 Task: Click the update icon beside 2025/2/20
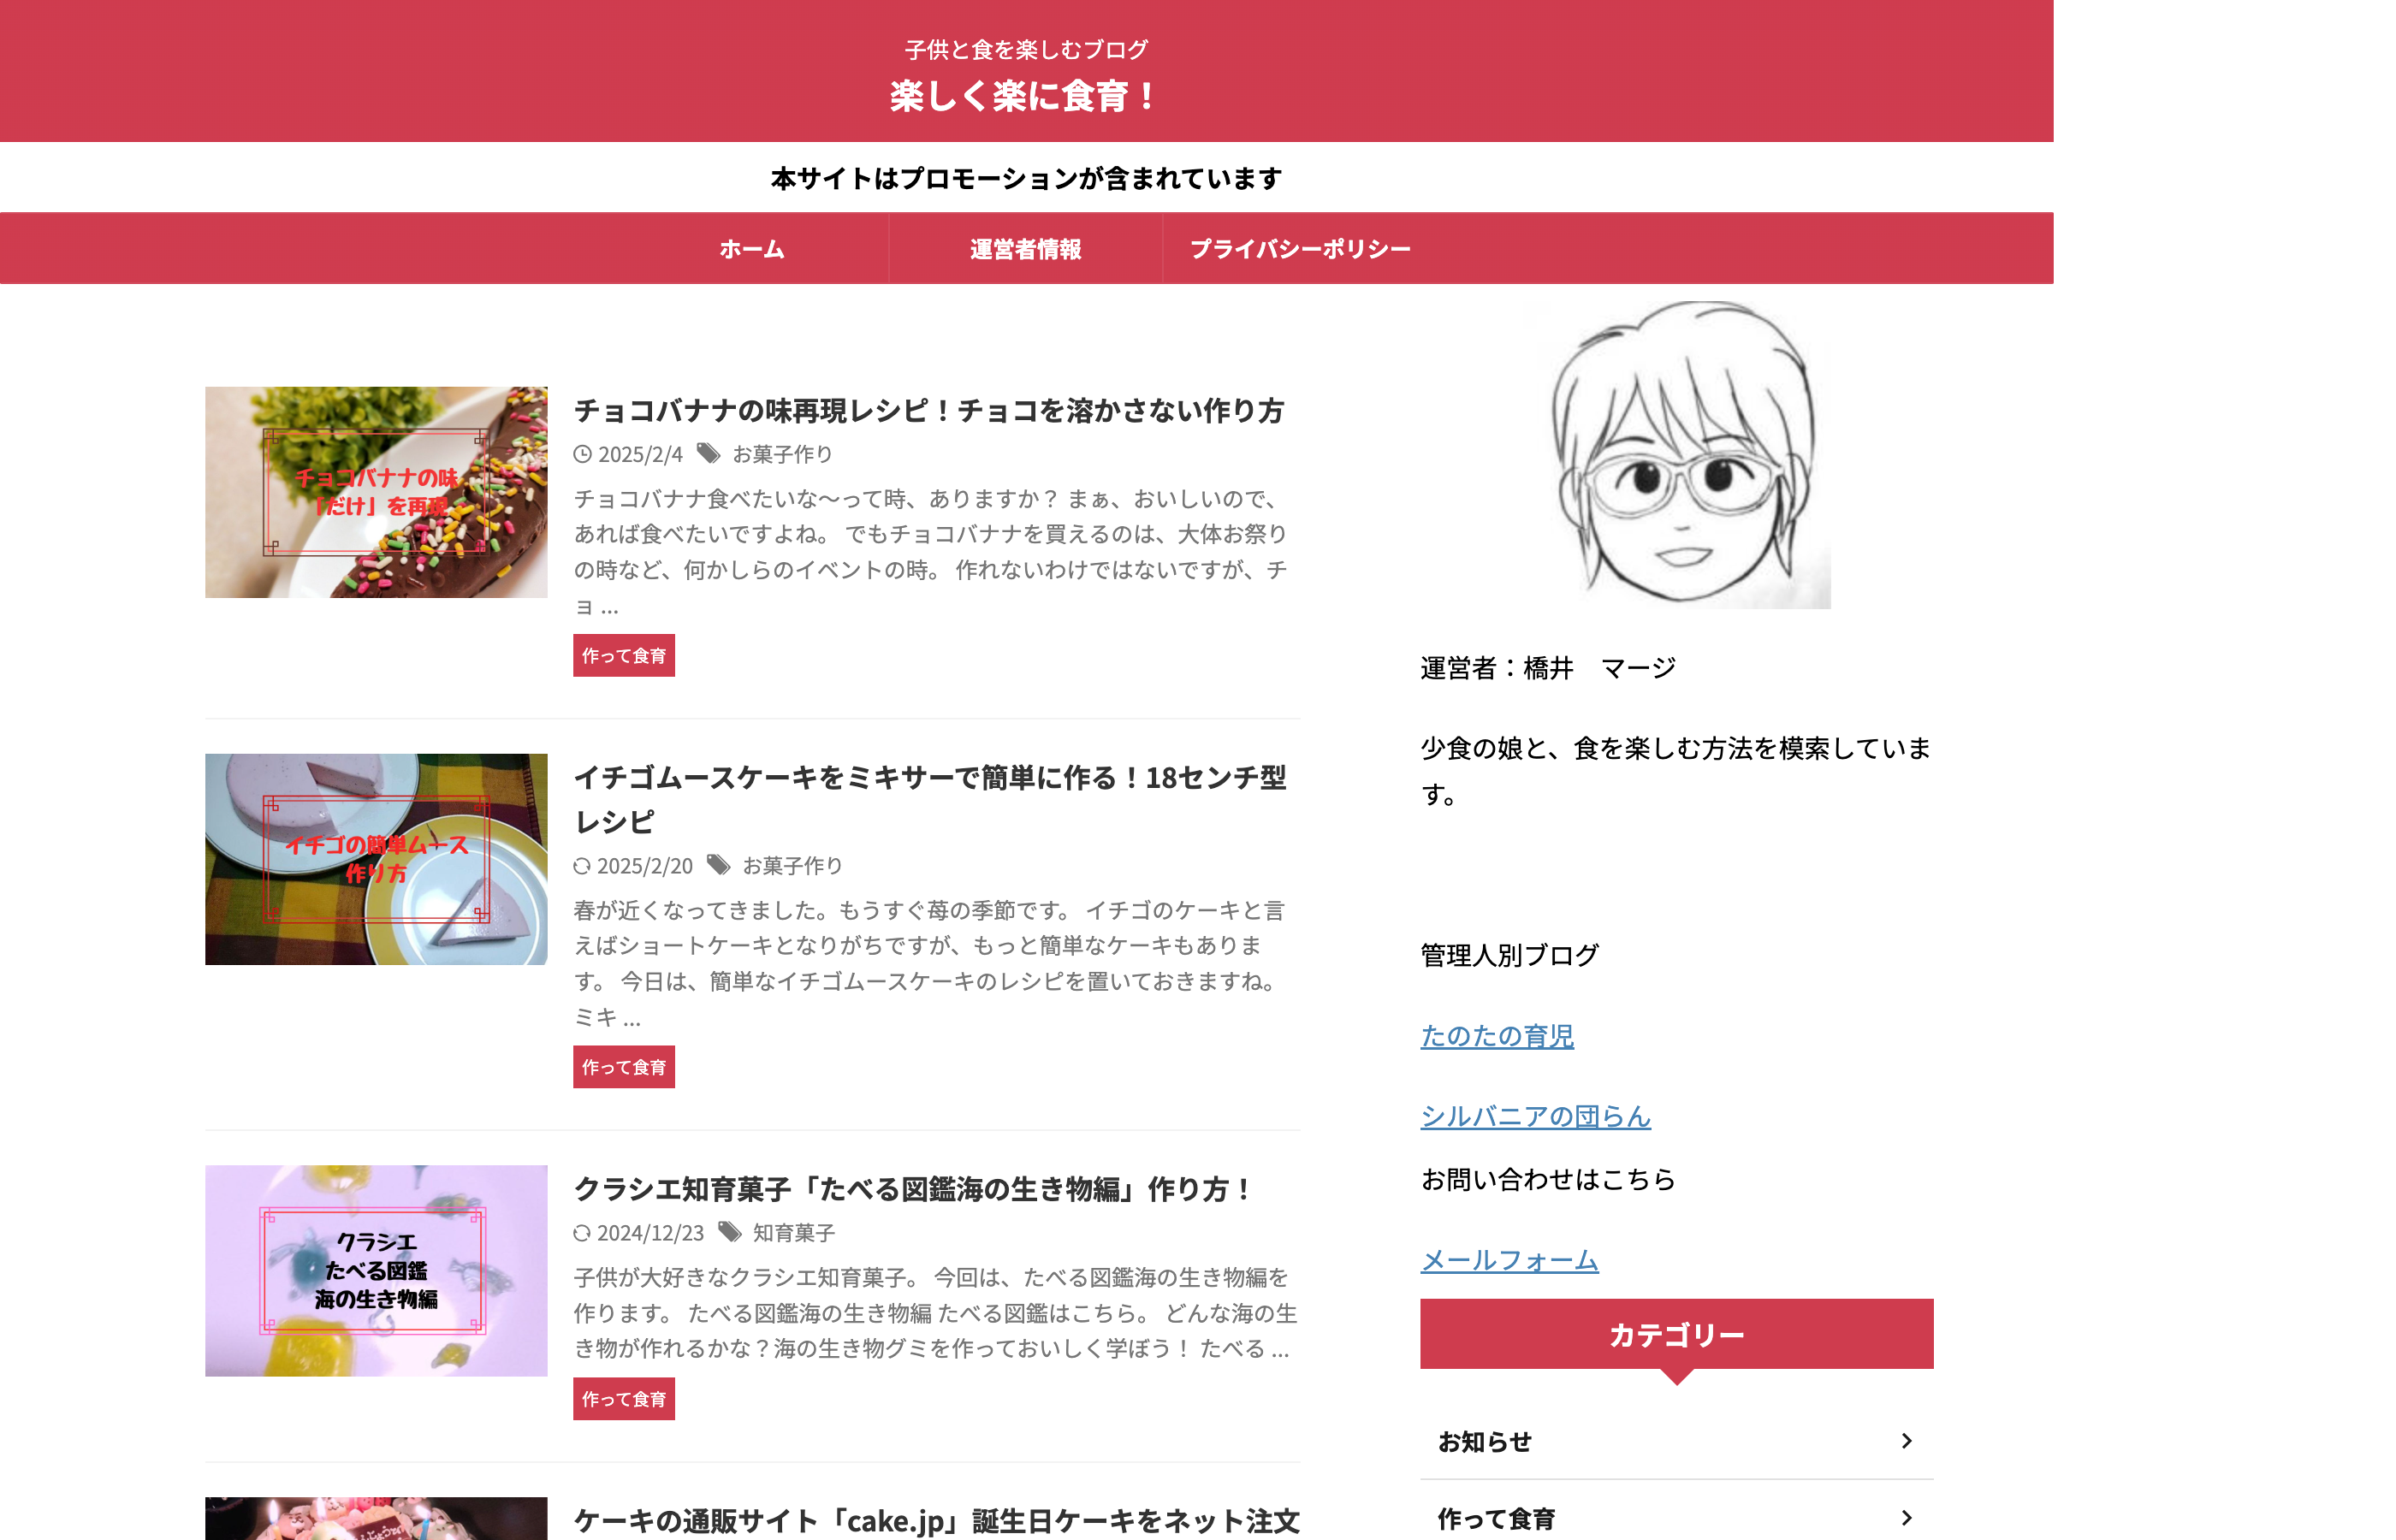click(582, 866)
